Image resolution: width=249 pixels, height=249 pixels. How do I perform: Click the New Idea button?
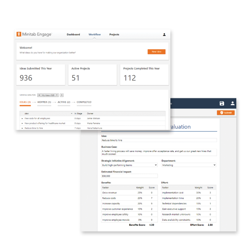coord(156,52)
